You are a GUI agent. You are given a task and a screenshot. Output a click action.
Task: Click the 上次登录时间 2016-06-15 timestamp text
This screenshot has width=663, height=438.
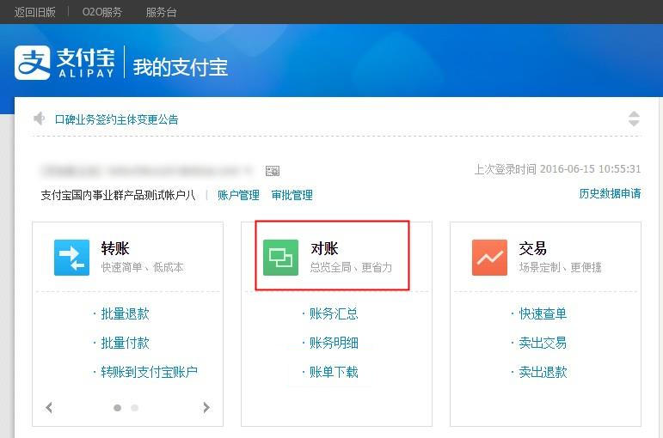pyautogui.click(x=558, y=169)
